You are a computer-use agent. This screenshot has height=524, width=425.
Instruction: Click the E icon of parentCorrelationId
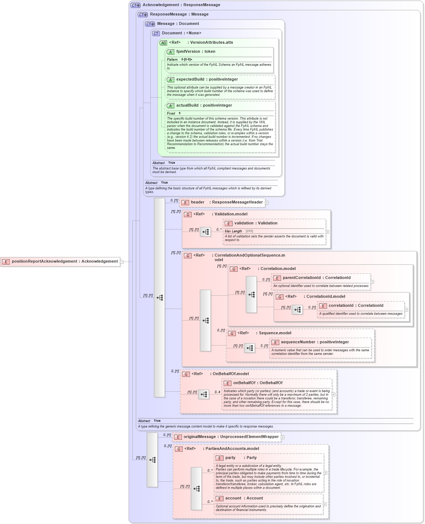click(277, 278)
